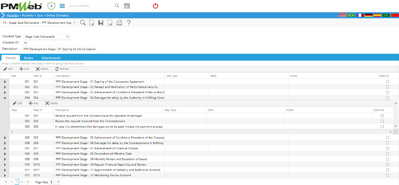Open the shield notification badge icon
Image resolution: width=399 pixels, height=185 pixels.
52,6
